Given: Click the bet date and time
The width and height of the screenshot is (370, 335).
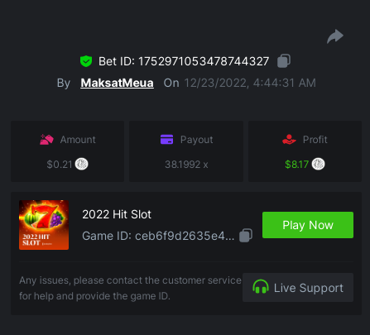Looking at the screenshot, I should (250, 83).
